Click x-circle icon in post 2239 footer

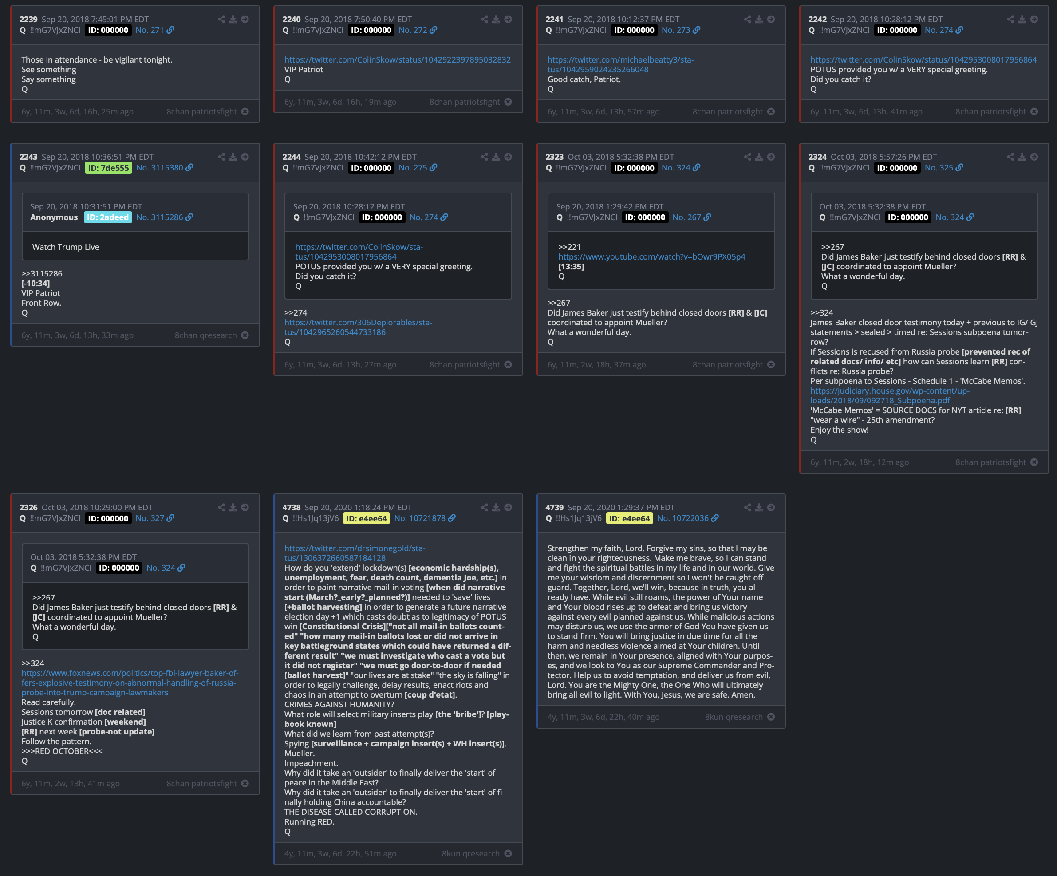click(245, 111)
